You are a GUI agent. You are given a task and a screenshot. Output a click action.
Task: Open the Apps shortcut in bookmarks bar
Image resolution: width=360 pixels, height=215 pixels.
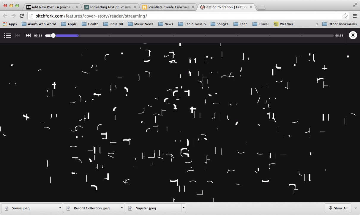10,24
